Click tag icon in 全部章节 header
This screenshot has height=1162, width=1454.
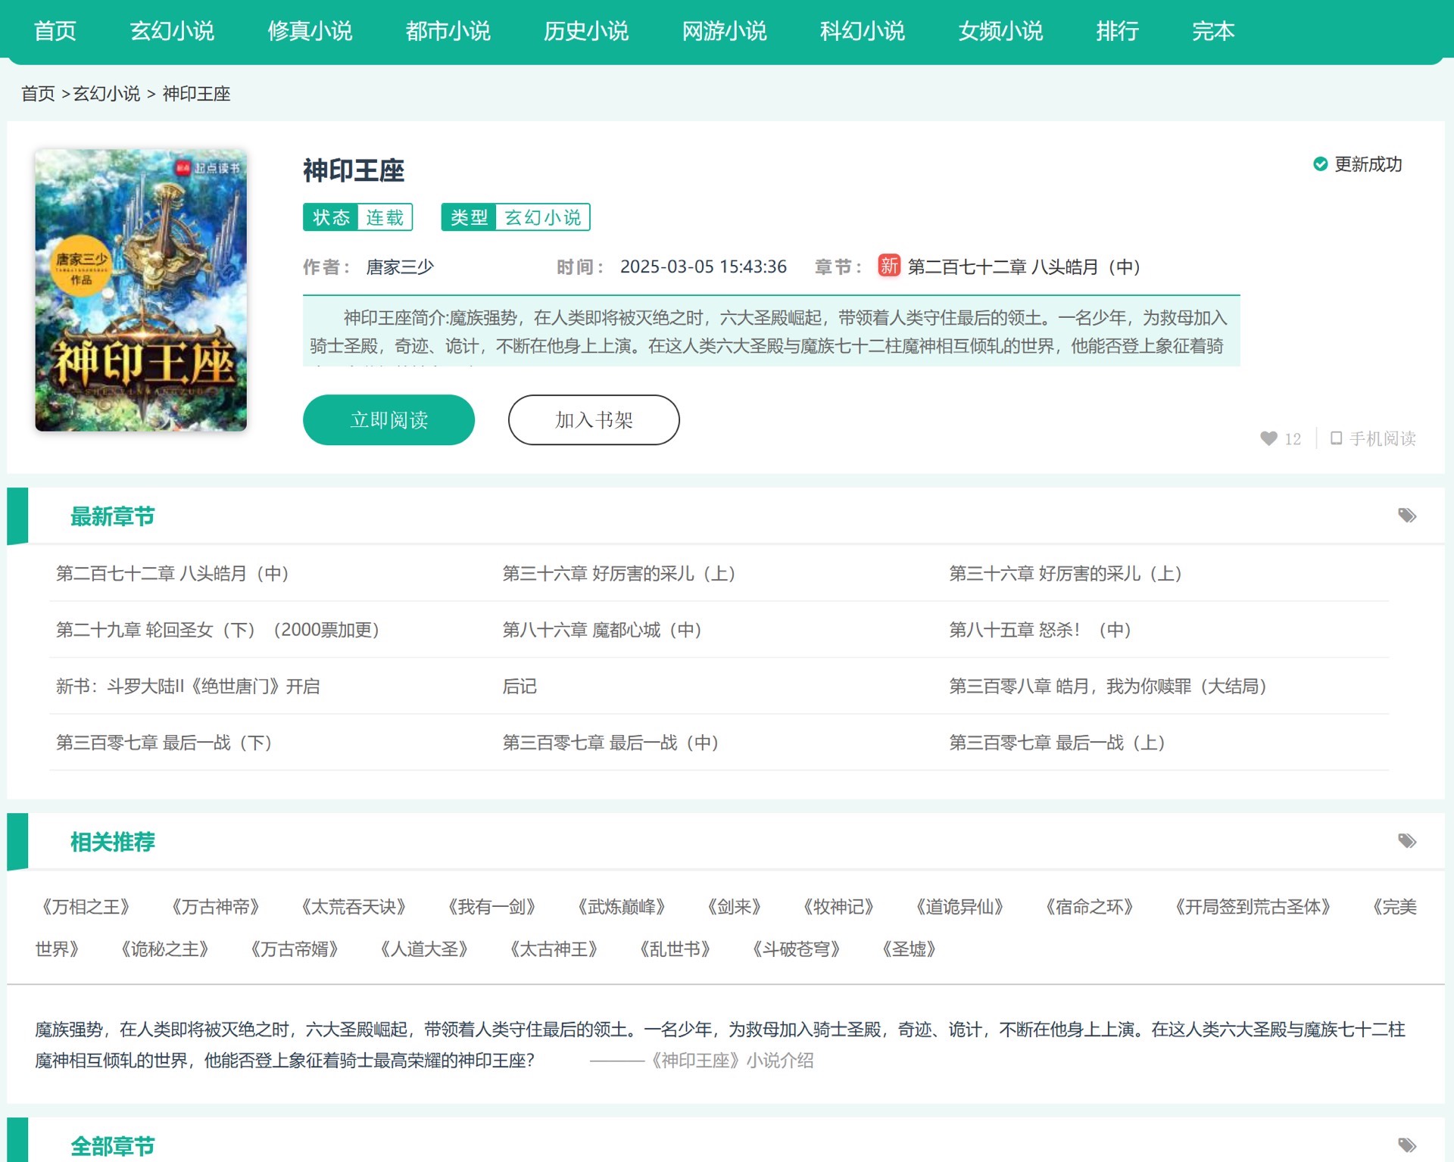(1406, 1145)
